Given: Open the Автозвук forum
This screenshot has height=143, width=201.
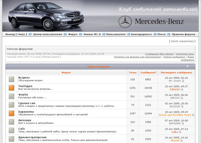Looking at the screenshot, I should pos(25,120).
